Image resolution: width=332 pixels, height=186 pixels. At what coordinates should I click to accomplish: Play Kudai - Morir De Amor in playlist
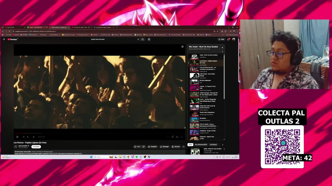pos(206,56)
